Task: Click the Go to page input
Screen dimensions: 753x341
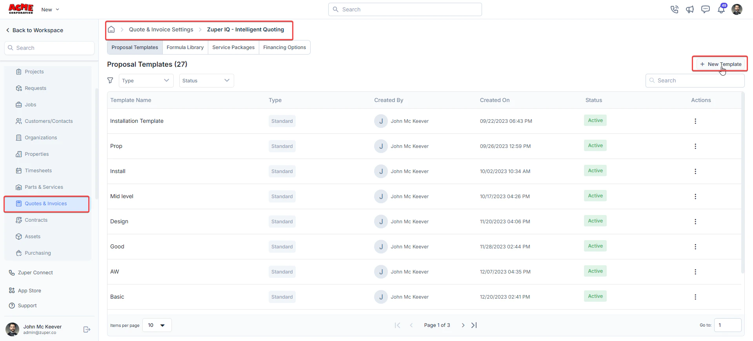Action: [728, 325]
